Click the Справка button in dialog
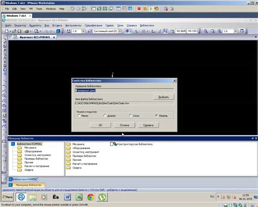The width and height of the screenshot is (258, 207). 149,125
